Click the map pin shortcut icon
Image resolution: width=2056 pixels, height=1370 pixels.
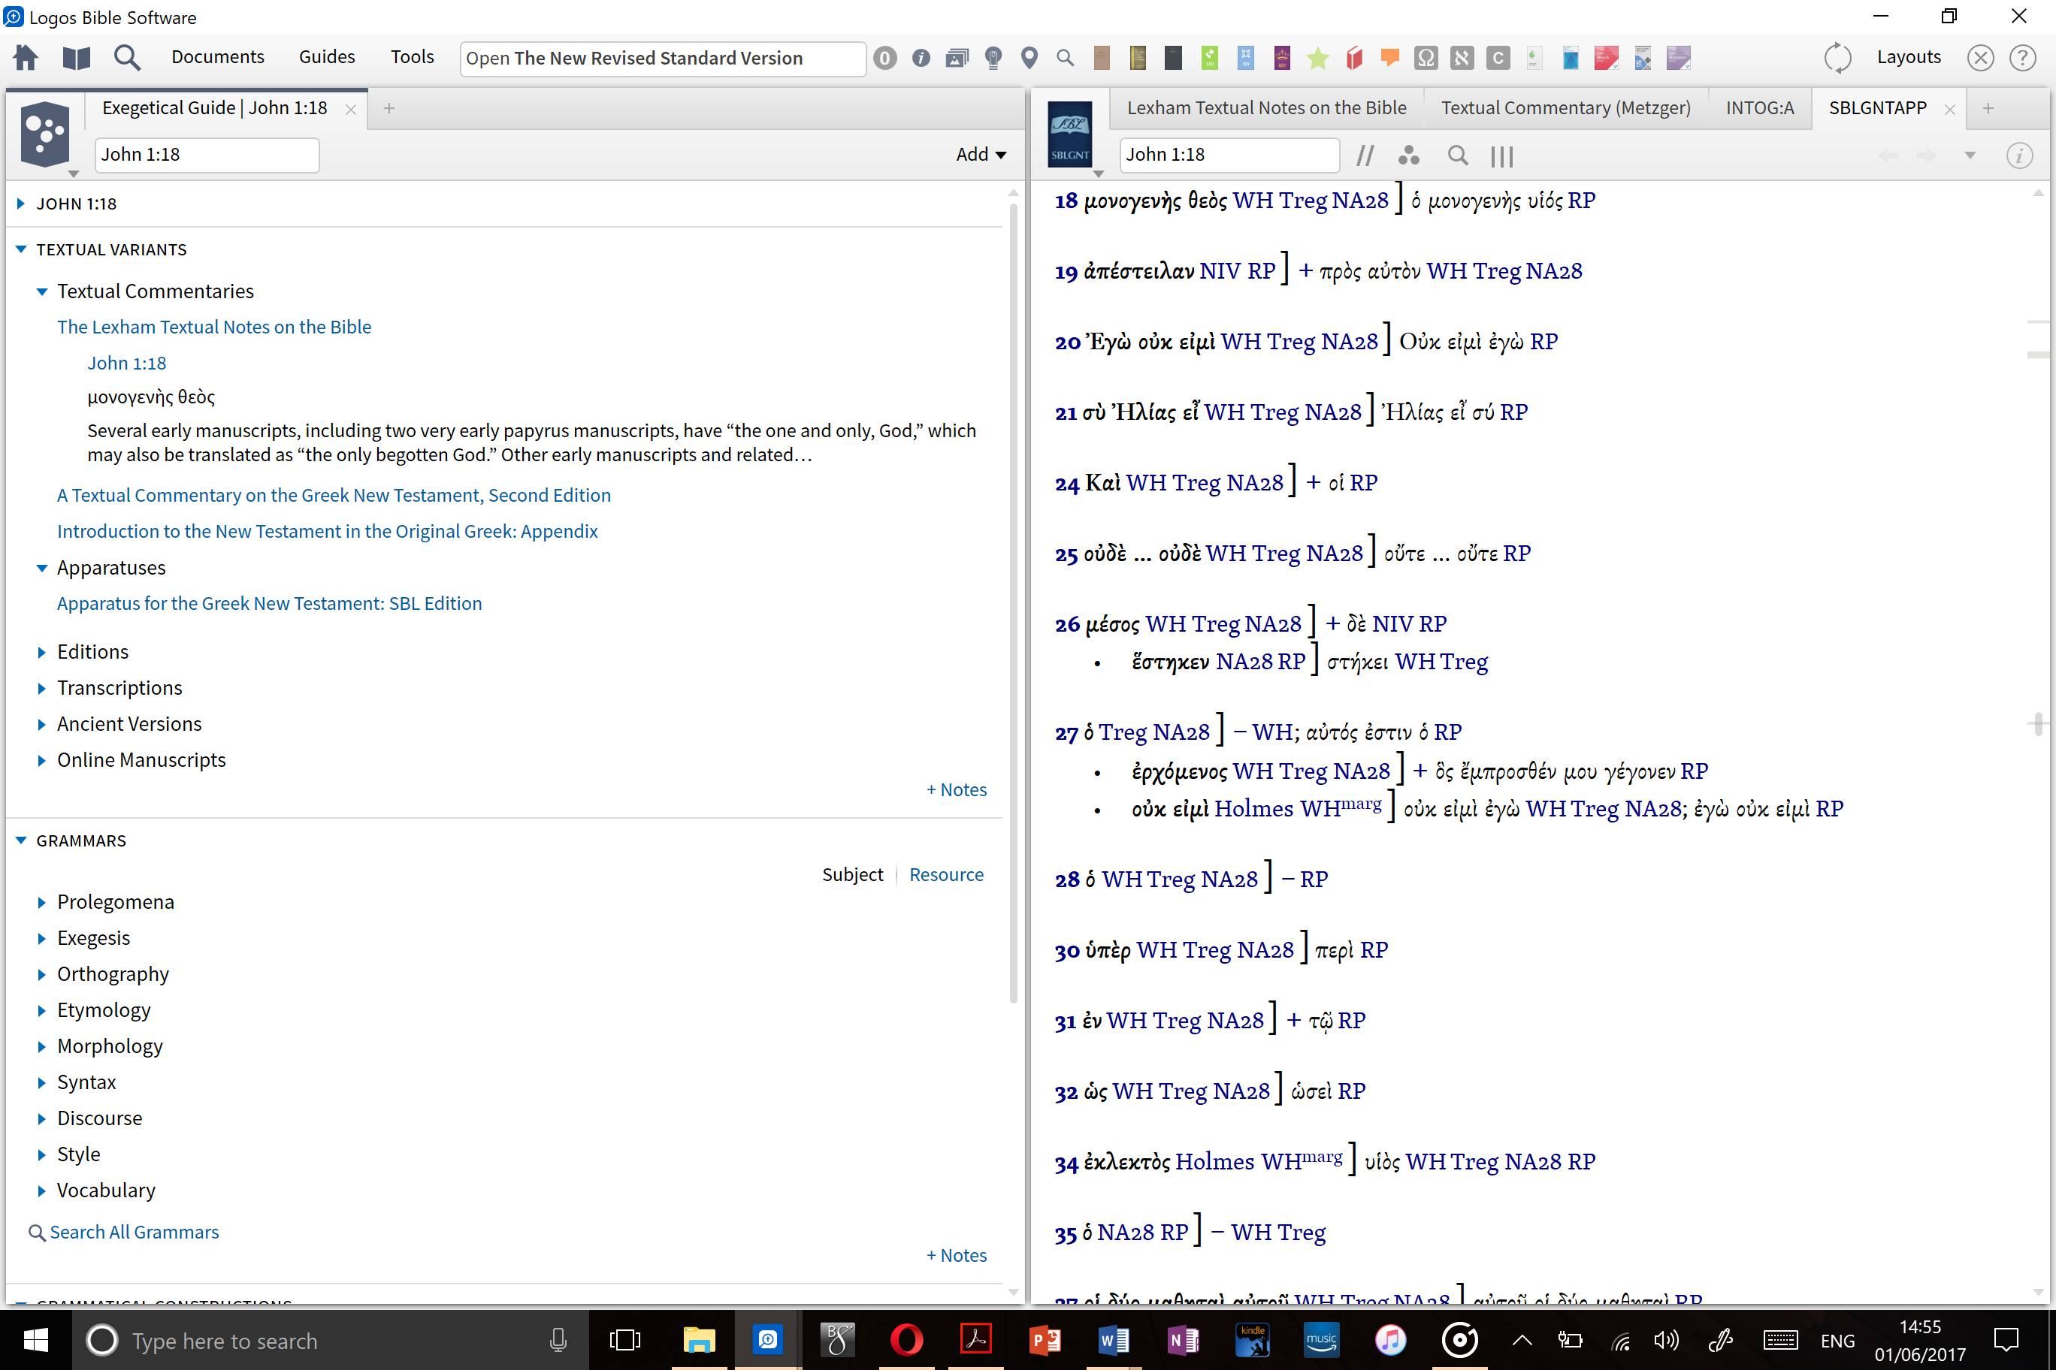coord(1029,59)
